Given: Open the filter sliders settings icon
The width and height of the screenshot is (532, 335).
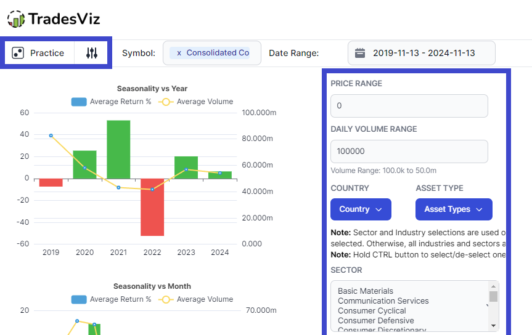Looking at the screenshot, I should point(92,53).
